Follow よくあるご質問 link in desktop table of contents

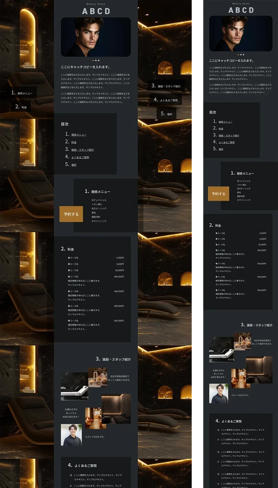[80, 157]
